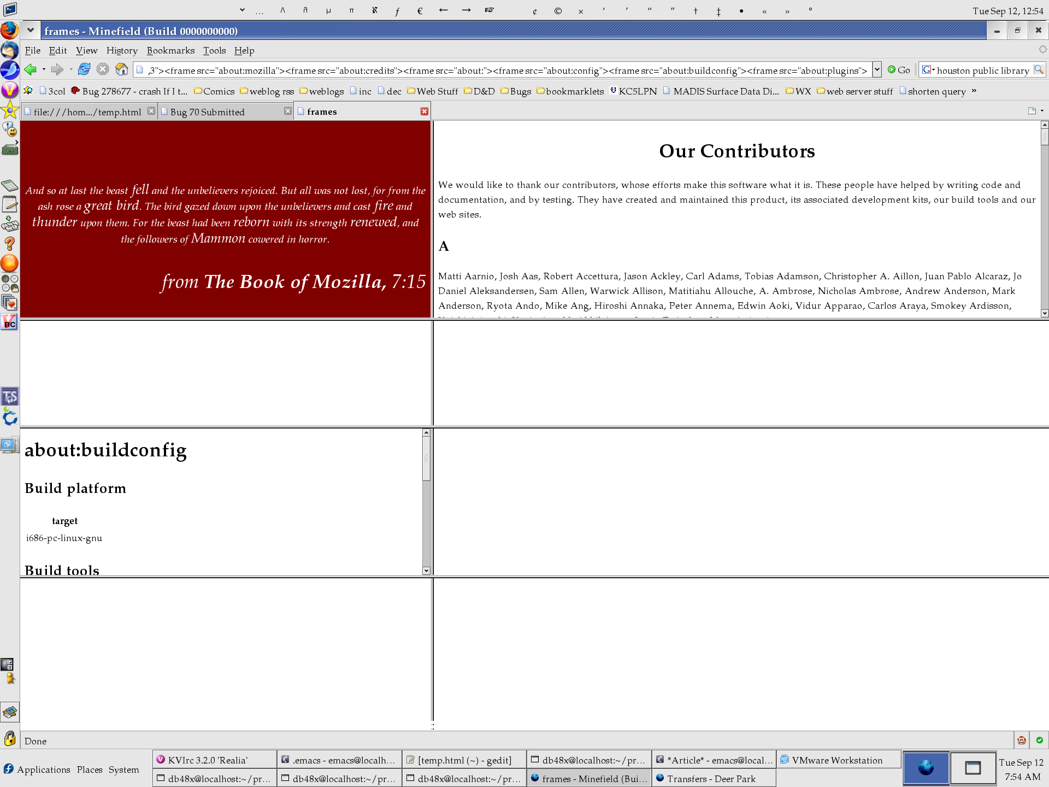Open the Bug 278677 crash bookmark
Image resolution: width=1049 pixels, height=787 pixels.
(129, 91)
